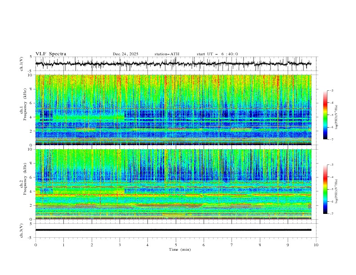
Task: Click the "-7" tick on the upper color bar
Action: [332, 139]
